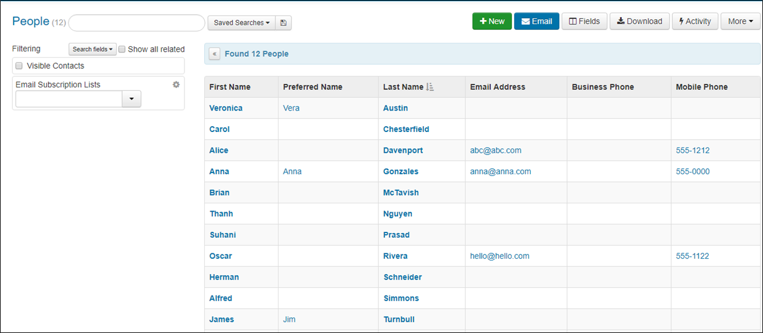The height and width of the screenshot is (333, 763).
Task: Click the anna@anna.com email link
Action: coord(501,171)
